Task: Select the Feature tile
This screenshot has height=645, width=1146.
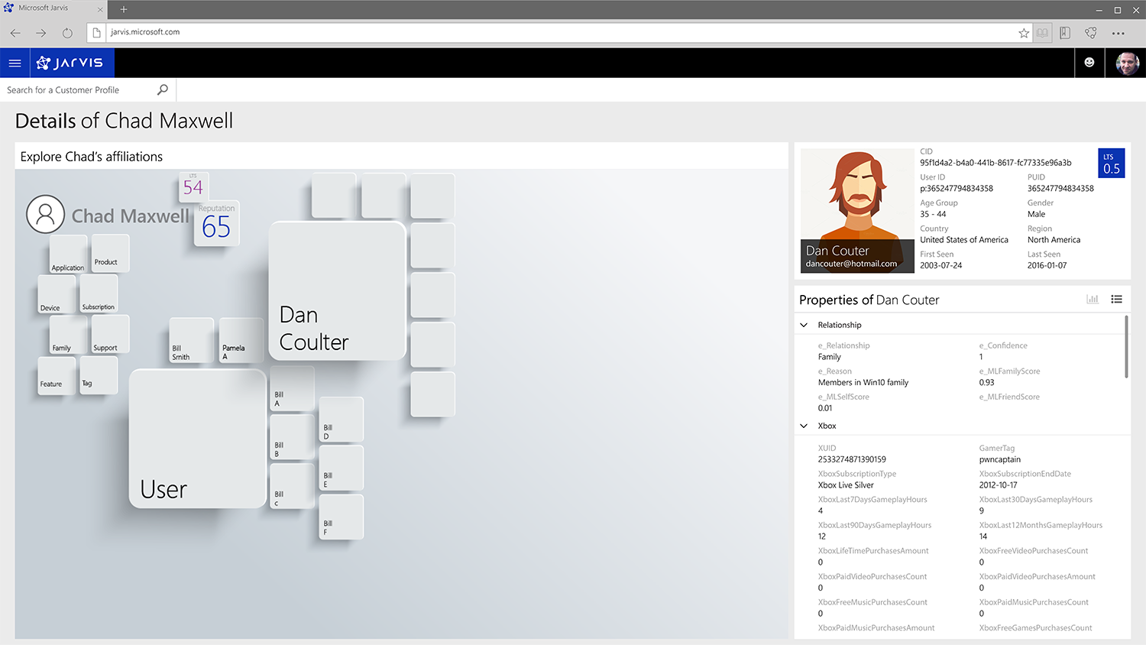Action: (x=57, y=375)
